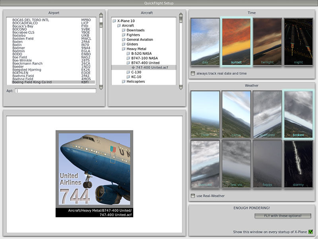The width and height of the screenshot is (318, 239).
Task: Click the Apt: airport search field
Action: tap(56, 91)
